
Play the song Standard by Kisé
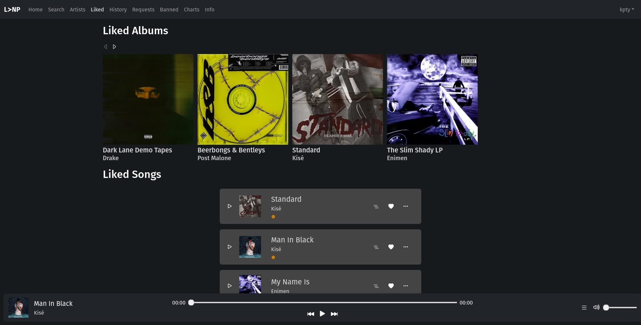(x=230, y=206)
